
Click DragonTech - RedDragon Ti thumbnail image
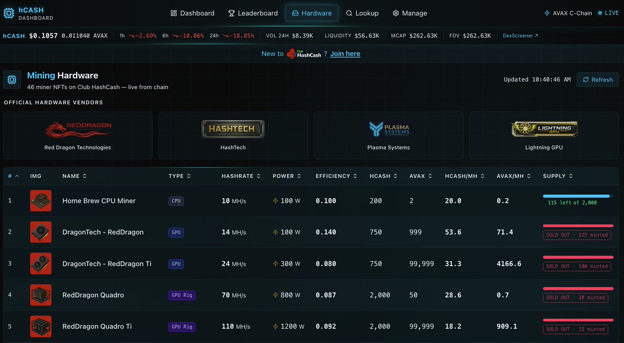pos(41,264)
